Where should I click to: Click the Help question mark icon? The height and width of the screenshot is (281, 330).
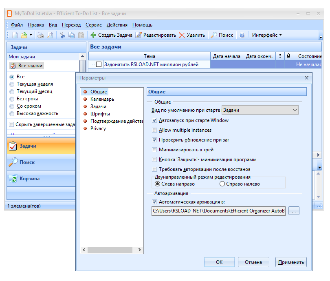coord(242,35)
